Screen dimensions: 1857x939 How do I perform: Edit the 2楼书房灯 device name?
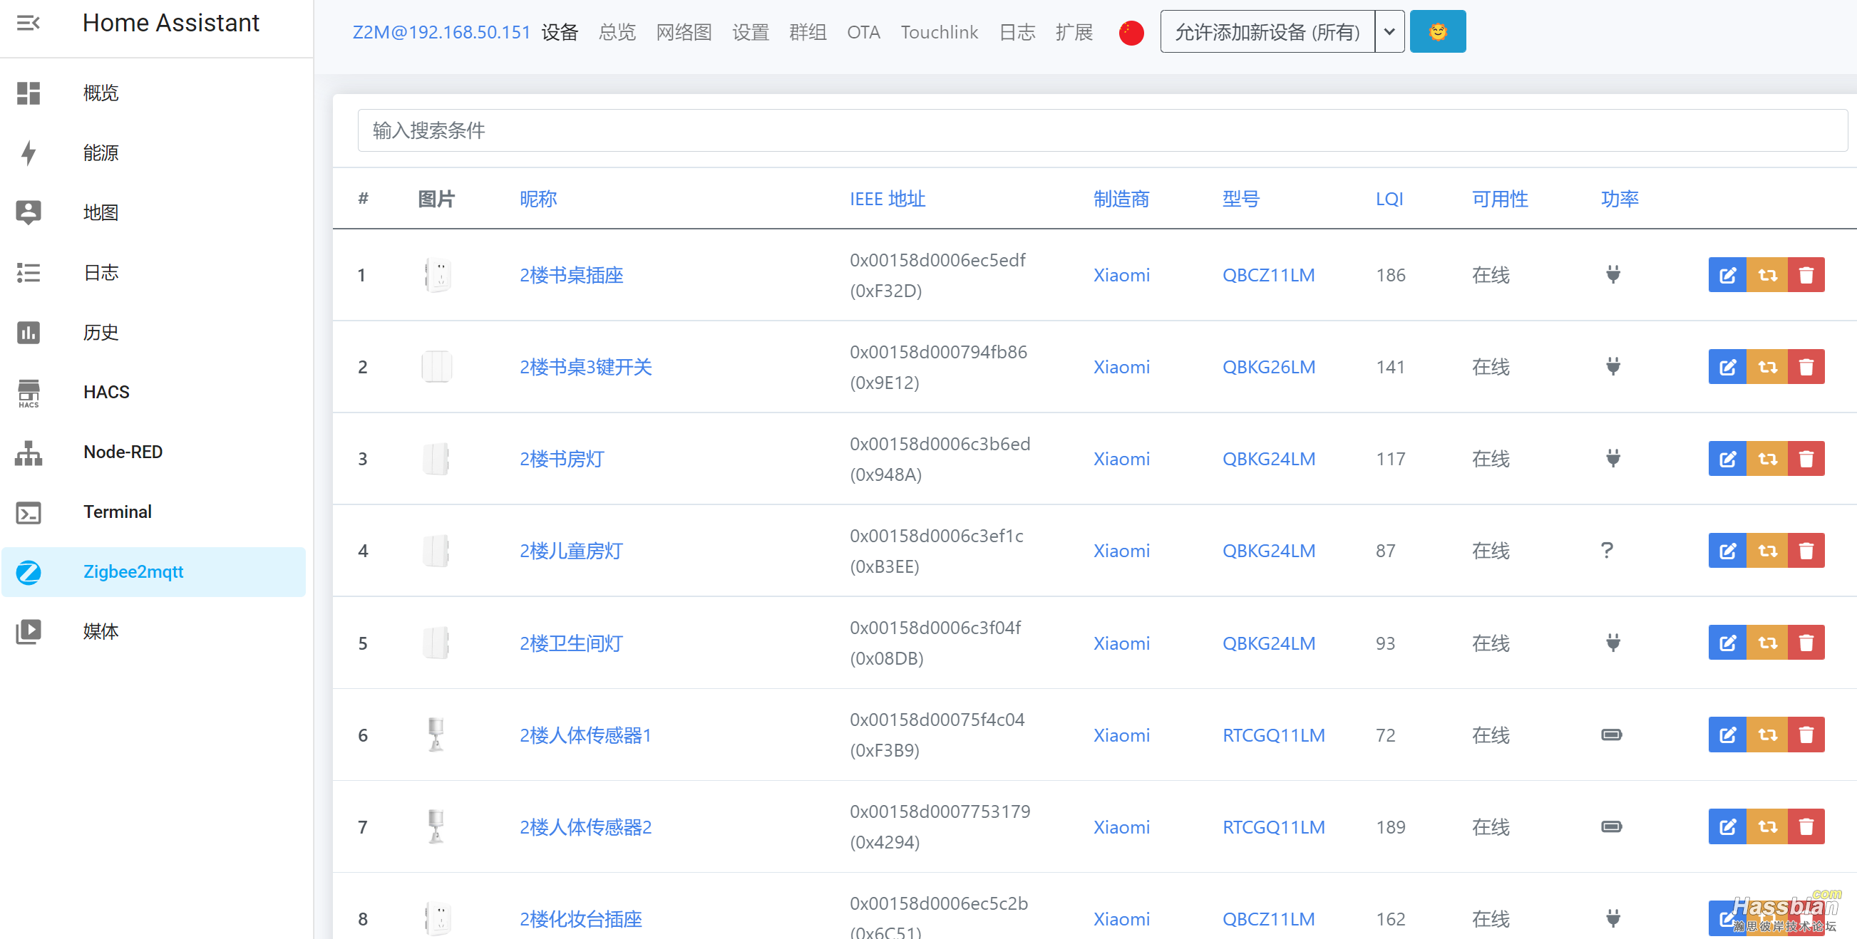click(x=1727, y=458)
